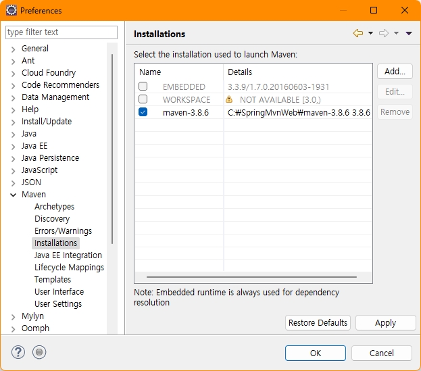
Task: Expand the Ant tree node
Action: tap(13, 61)
